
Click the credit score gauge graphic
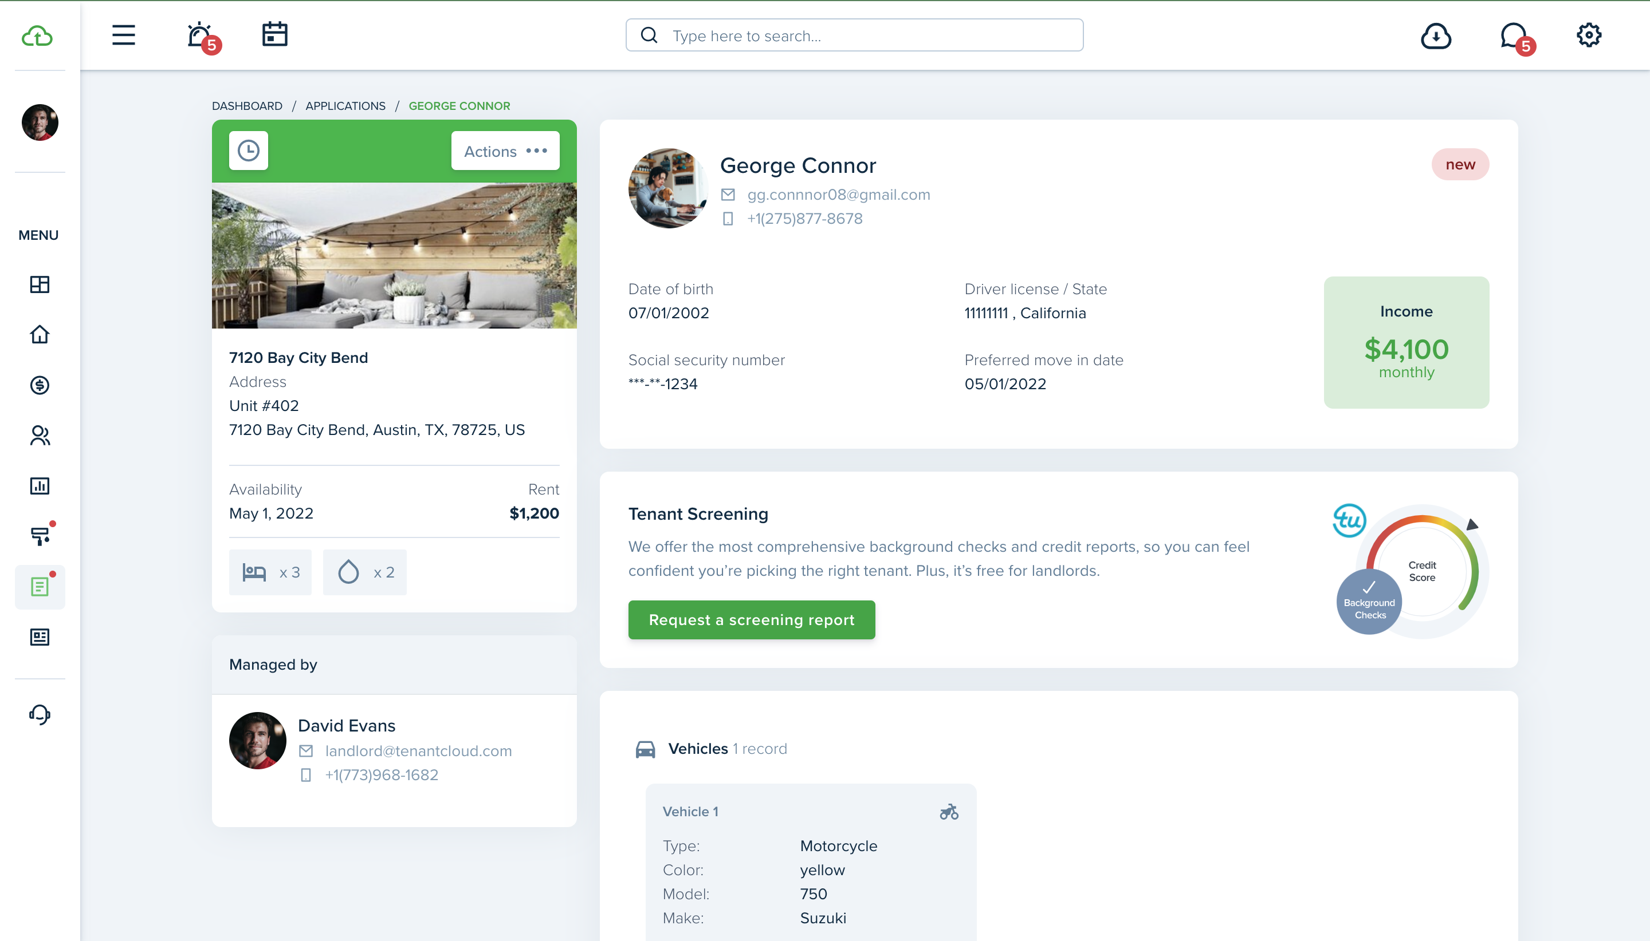pyautogui.click(x=1421, y=571)
